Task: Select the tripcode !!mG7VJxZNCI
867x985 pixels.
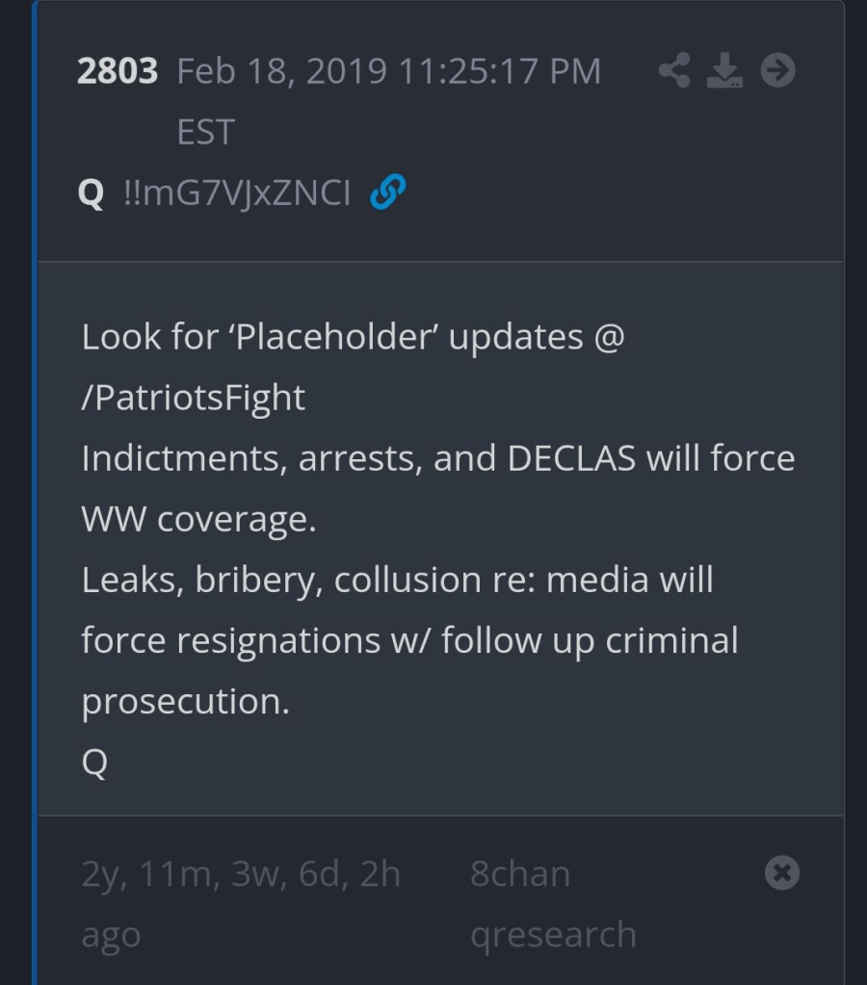Action: click(237, 194)
